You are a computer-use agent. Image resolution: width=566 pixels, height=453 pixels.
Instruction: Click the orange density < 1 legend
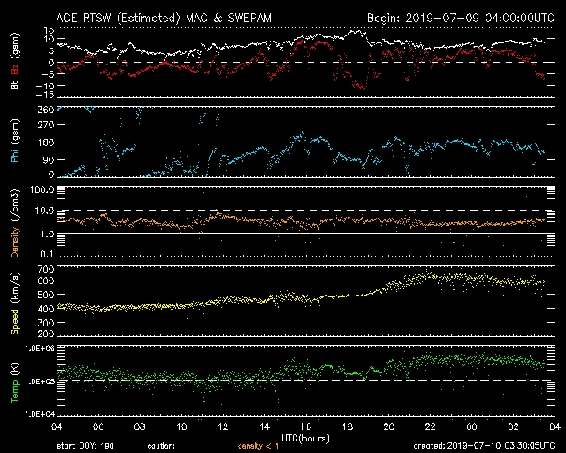point(264,446)
